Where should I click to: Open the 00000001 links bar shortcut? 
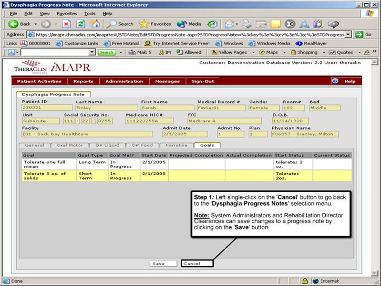click(x=35, y=44)
